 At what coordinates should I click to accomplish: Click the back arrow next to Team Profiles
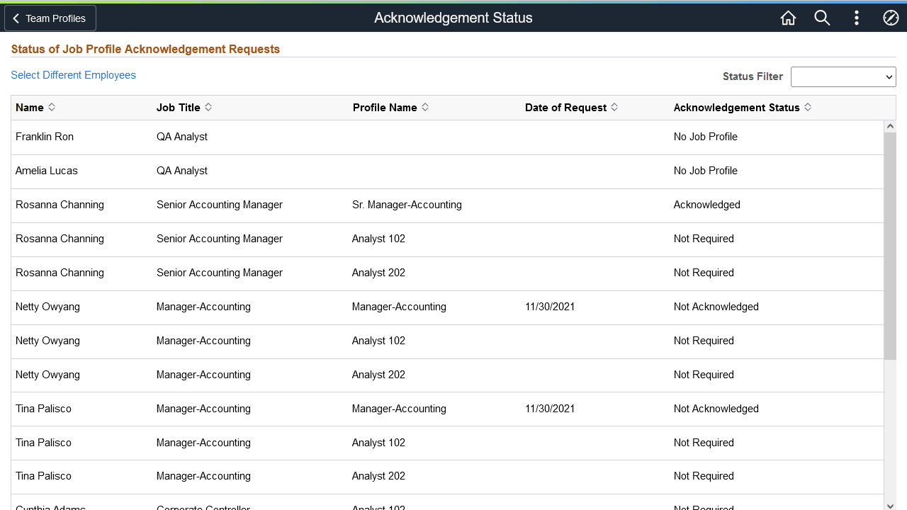click(16, 18)
